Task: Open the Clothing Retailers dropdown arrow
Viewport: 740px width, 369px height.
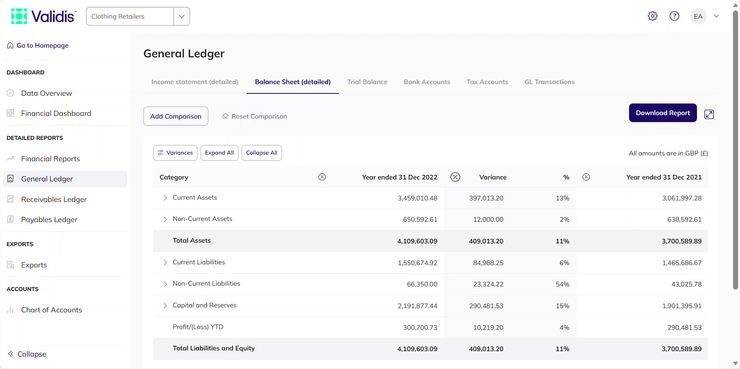Action: click(x=182, y=16)
